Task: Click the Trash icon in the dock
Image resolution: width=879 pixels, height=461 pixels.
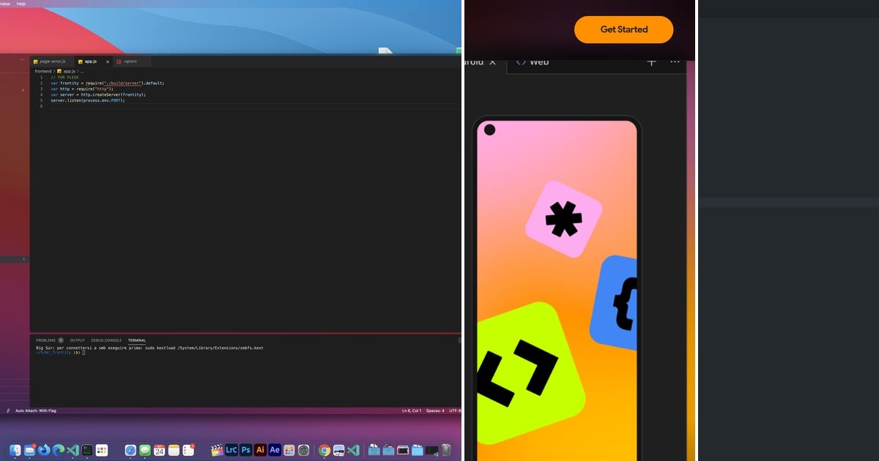Action: click(447, 450)
